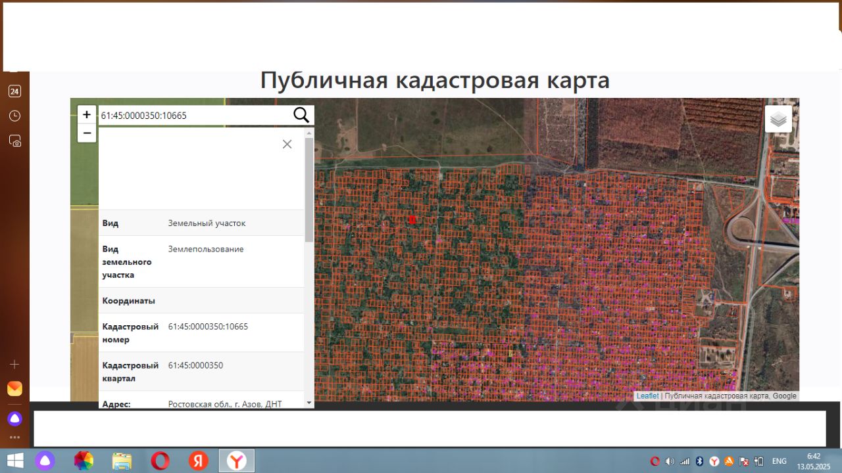
Task: Click the Адрес: row label
Action: click(116, 404)
